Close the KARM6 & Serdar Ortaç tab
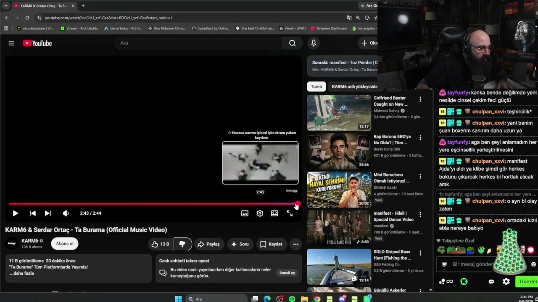Image resolution: width=538 pixels, height=302 pixels. point(73,6)
